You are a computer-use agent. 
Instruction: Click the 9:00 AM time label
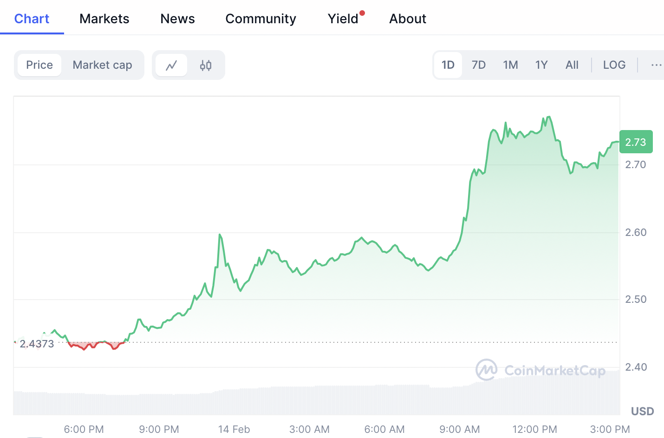click(x=460, y=429)
